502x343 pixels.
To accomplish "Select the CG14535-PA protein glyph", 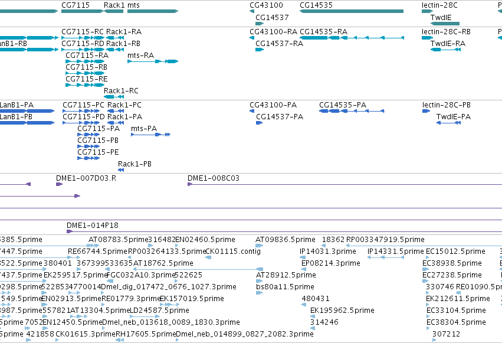I will tap(352, 111).
